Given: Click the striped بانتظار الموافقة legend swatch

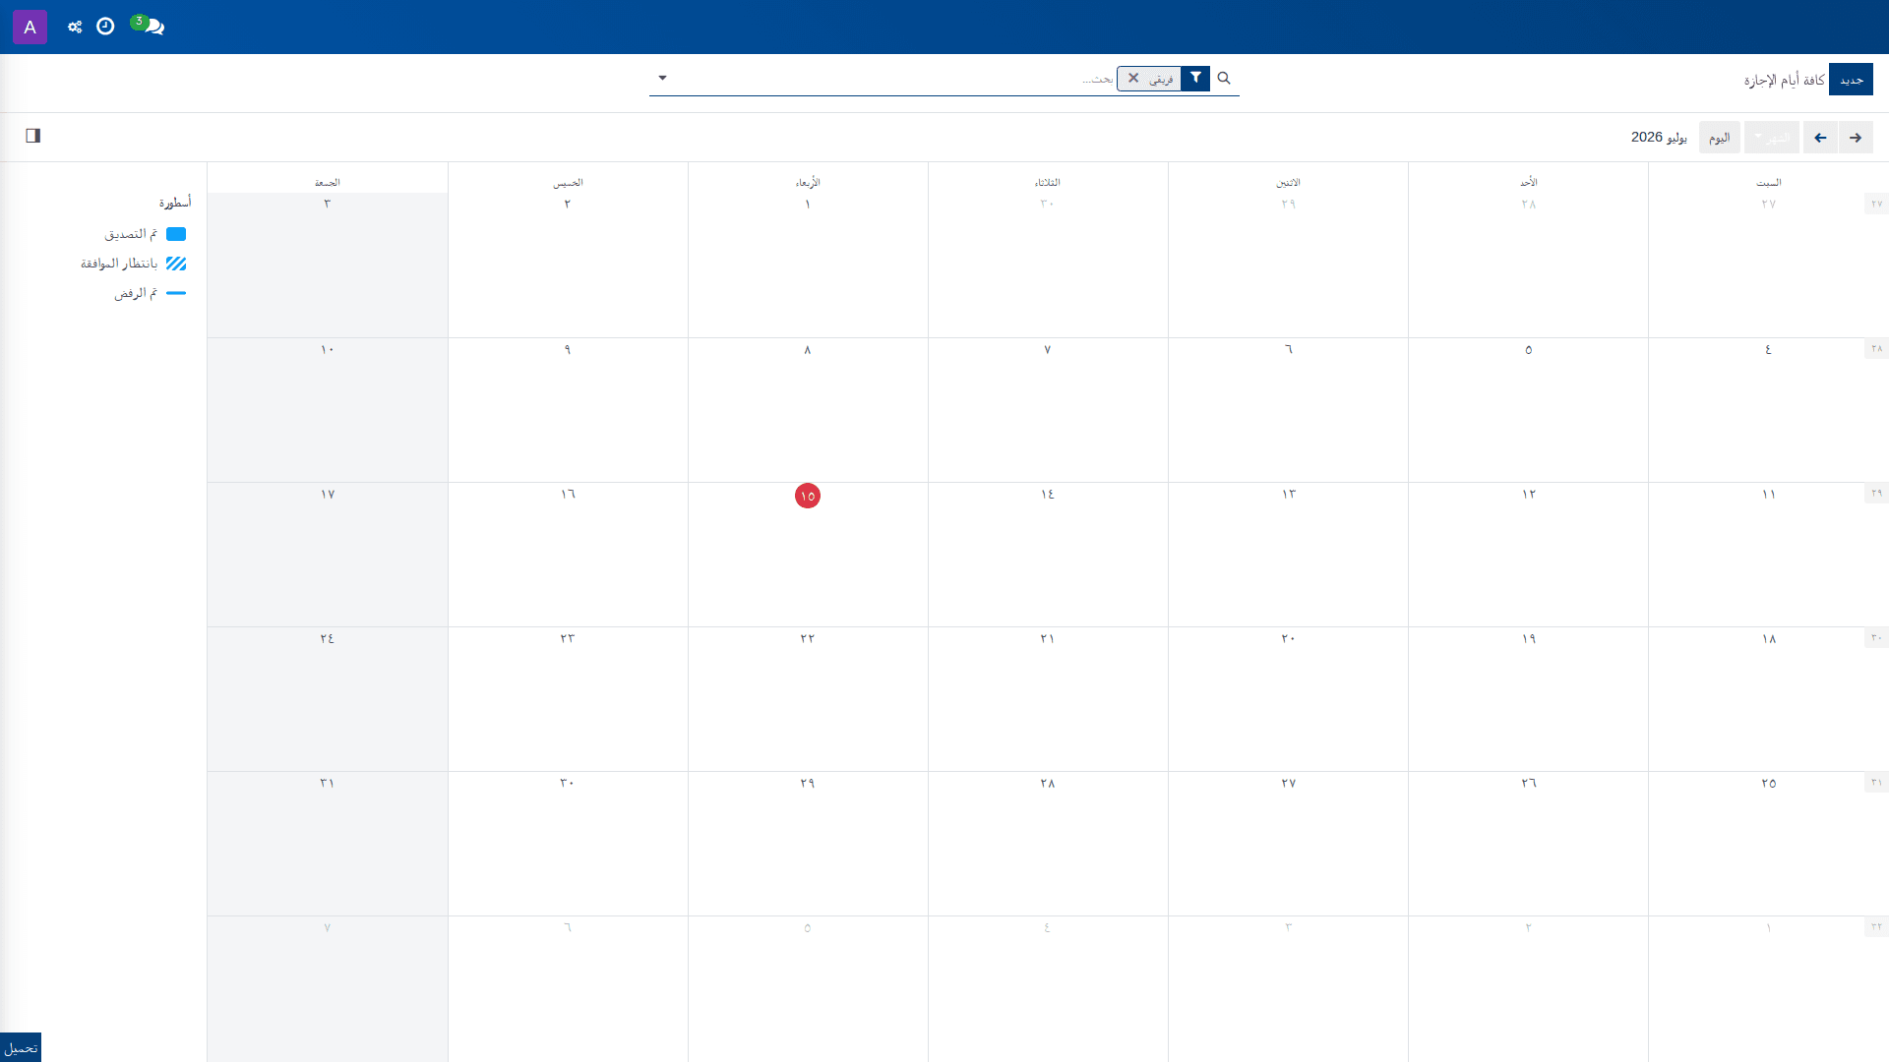Looking at the screenshot, I should [x=176, y=264].
